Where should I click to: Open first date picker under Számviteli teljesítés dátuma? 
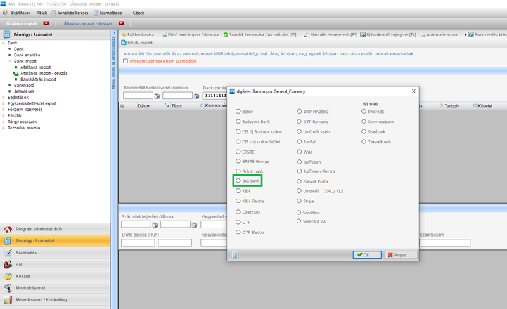click(x=155, y=225)
